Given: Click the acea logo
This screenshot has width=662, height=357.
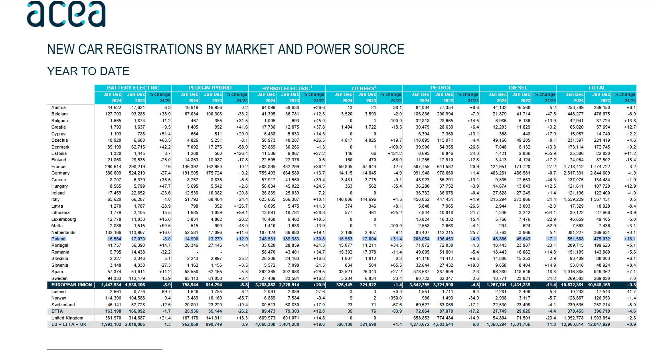Looking at the screenshot, I should click(66, 14).
